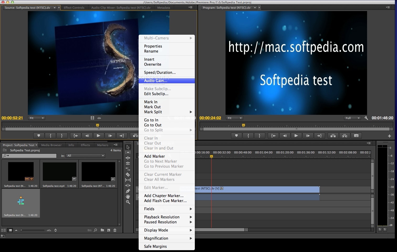Play the Program monitor sequence
Image resolution: width=397 pixels, height=252 pixels.
(x=296, y=136)
